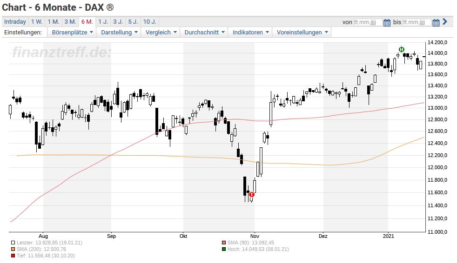Expand the Vergleich dropdown
Image resolution: width=457 pixels, height=263 pixels.
[x=161, y=32]
